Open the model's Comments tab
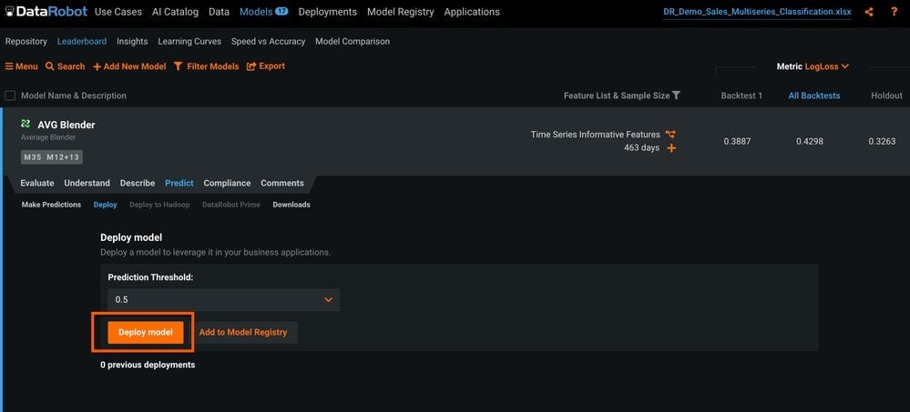Screen dimensions: 910x412 pyautogui.click(x=282, y=183)
